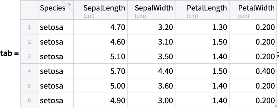Select row number 2 header
This screenshot has width=280, height=108.
[30, 42]
